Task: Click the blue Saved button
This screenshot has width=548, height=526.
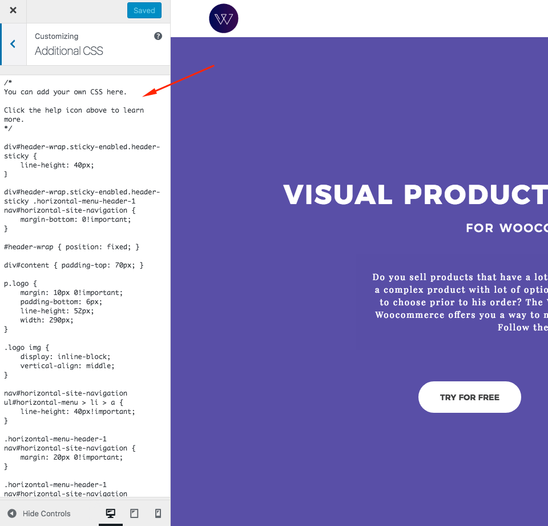Action: click(144, 10)
